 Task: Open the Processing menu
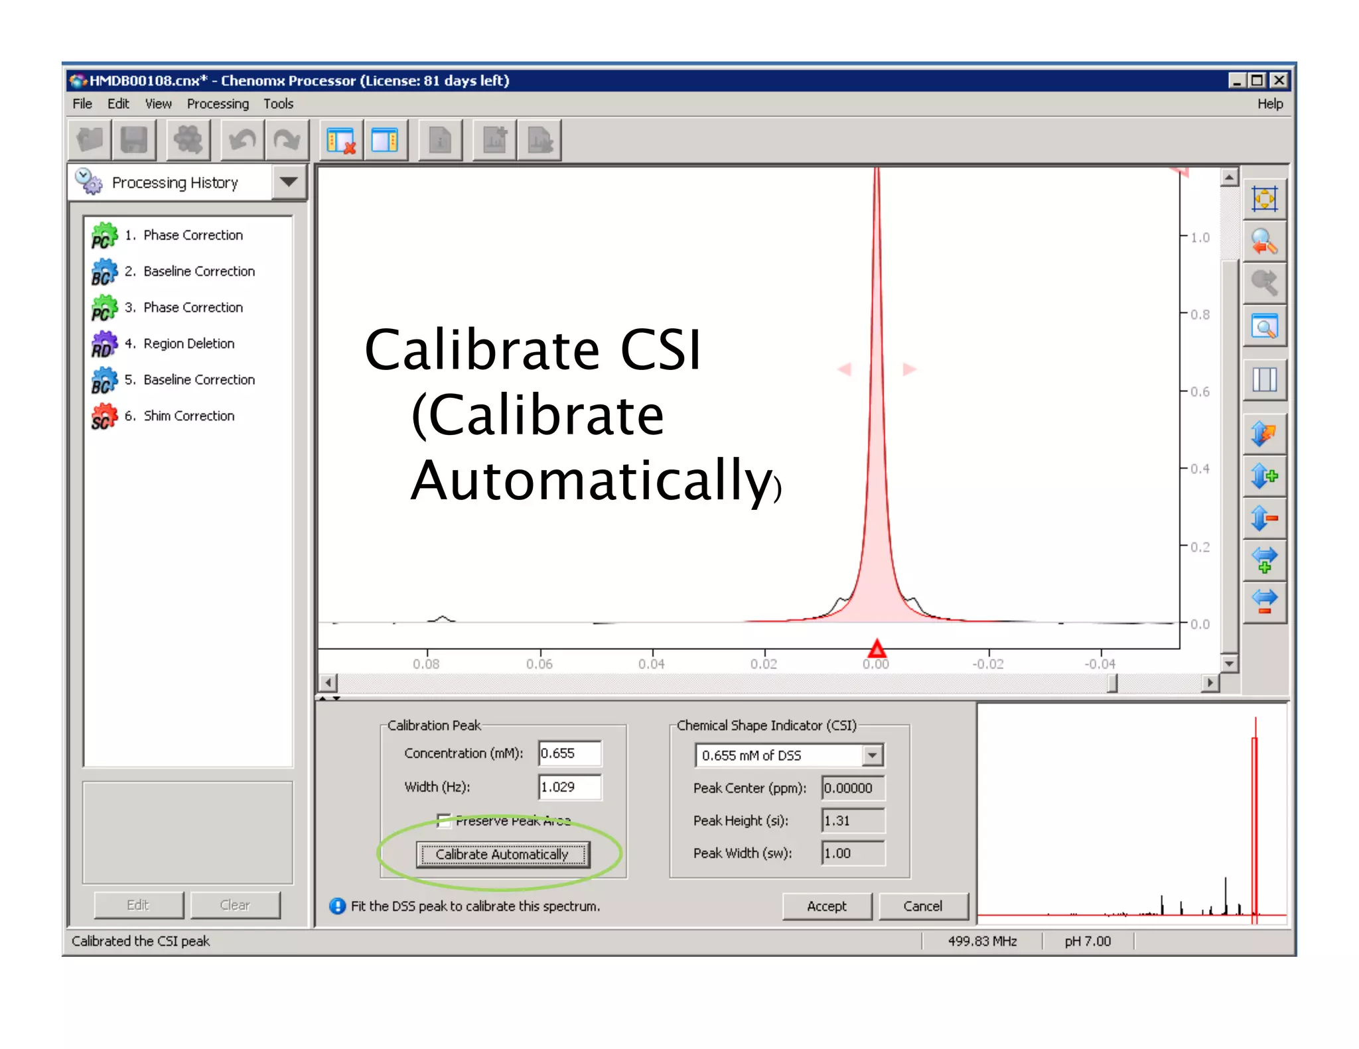(218, 104)
